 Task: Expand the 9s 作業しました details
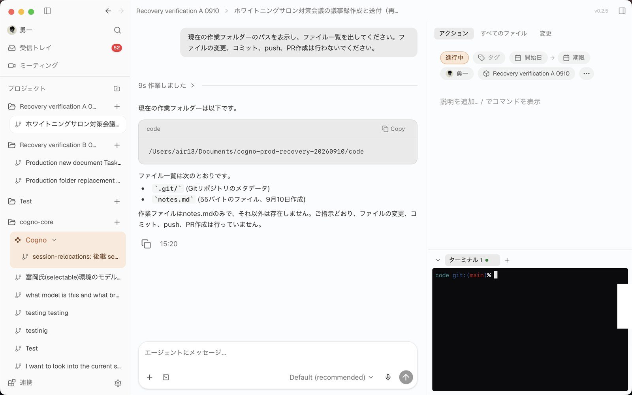[166, 85]
